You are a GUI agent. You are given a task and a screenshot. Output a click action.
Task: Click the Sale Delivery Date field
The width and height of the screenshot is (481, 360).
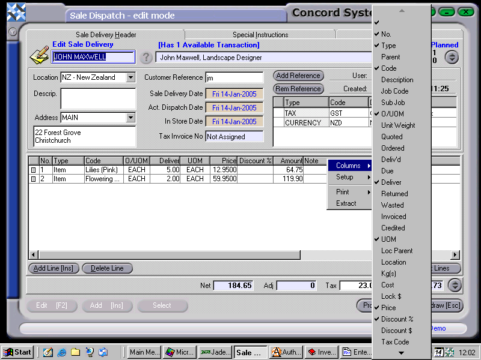[234, 94]
